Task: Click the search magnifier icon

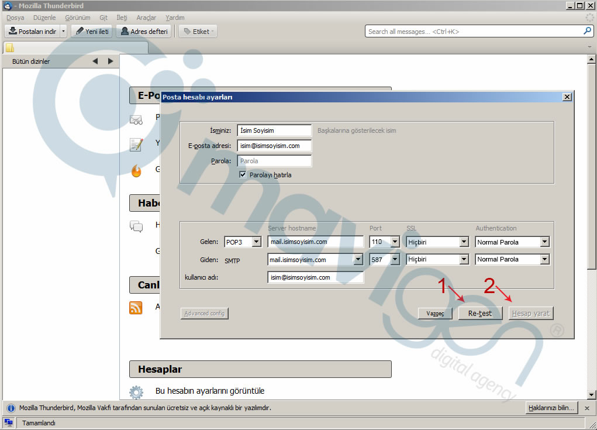Action: (x=587, y=31)
